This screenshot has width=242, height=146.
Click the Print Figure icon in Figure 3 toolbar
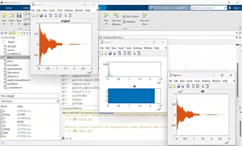(x=183, y=86)
